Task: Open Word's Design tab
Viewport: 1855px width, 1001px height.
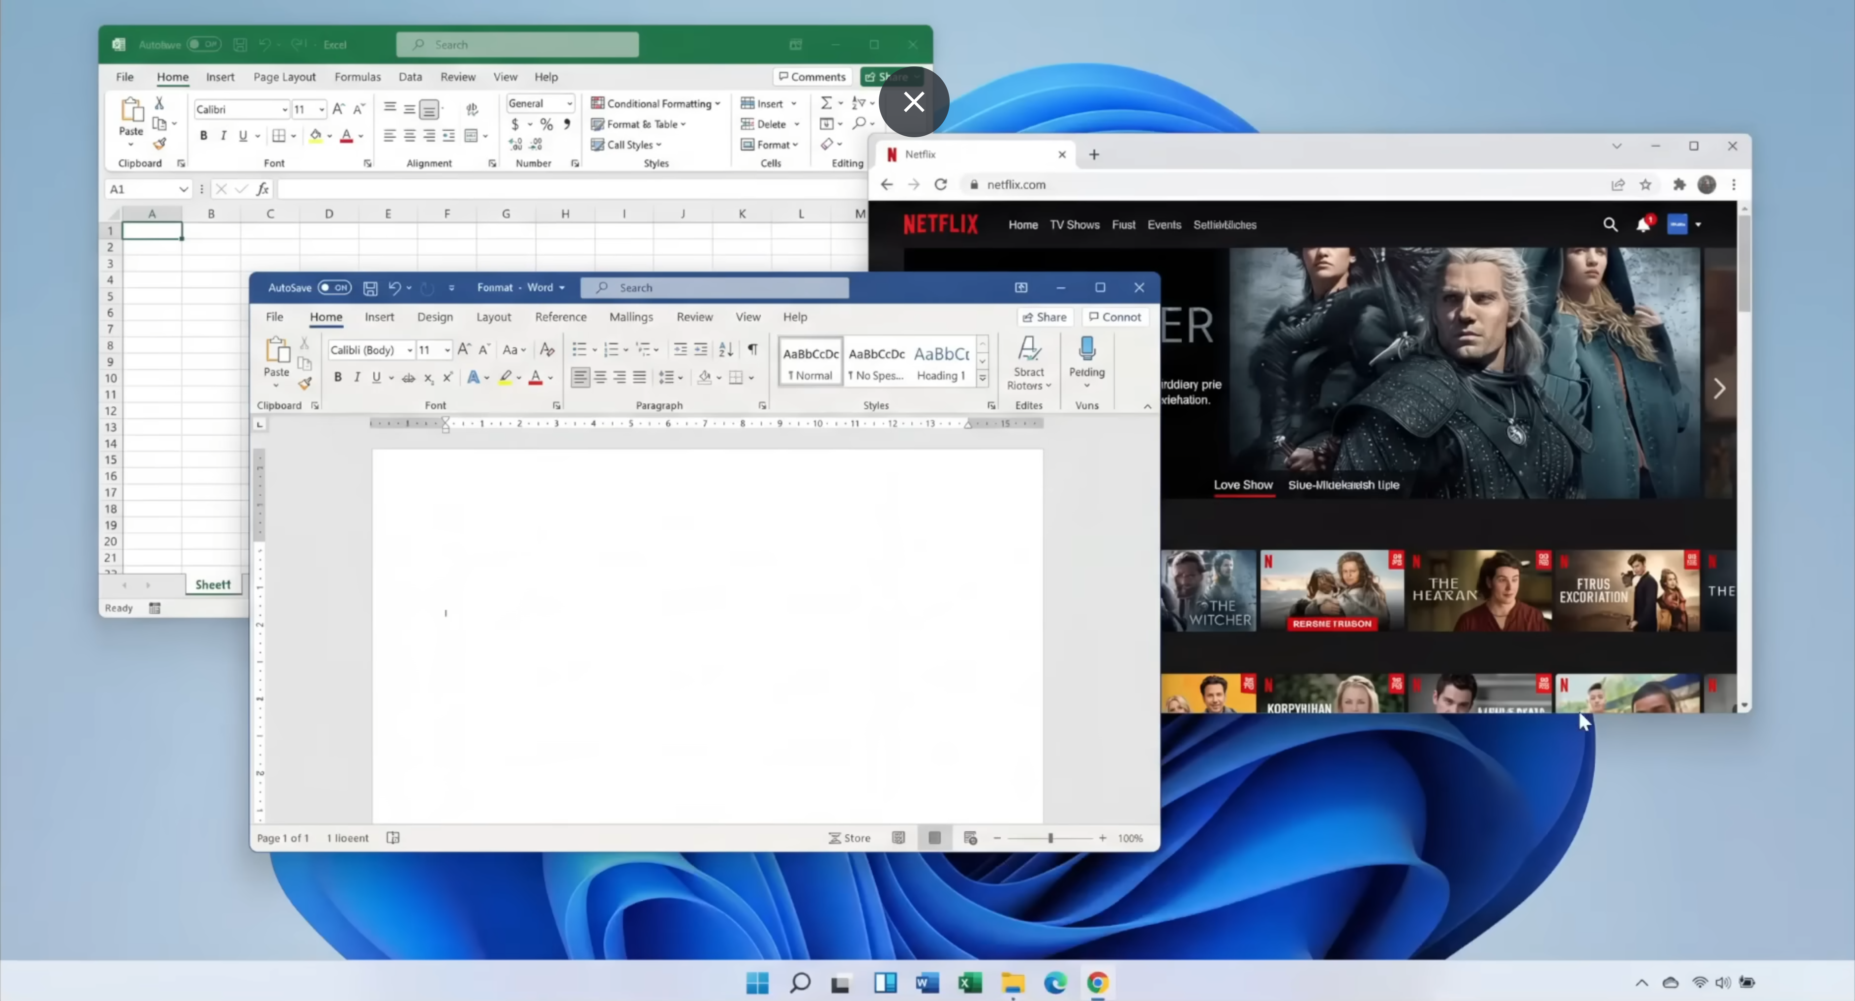Action: click(435, 317)
